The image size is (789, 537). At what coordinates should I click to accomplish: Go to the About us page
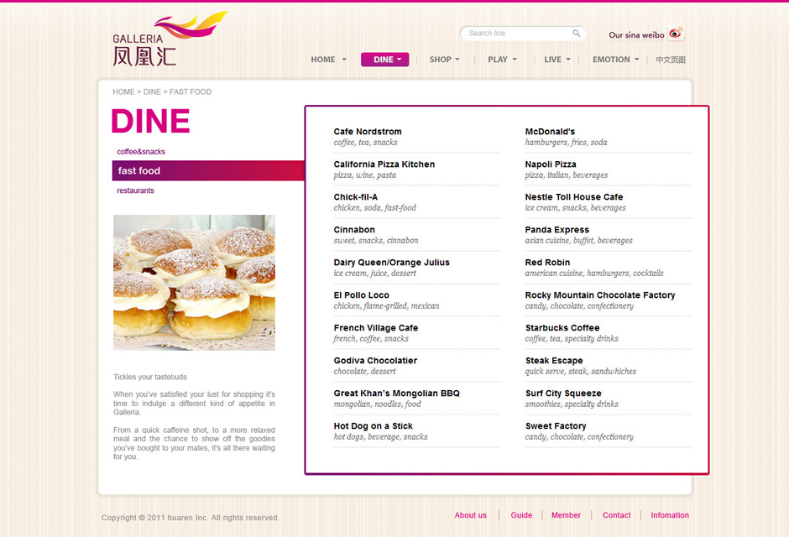(x=470, y=515)
